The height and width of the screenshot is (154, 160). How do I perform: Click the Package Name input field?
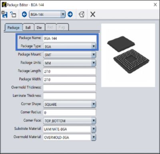(70, 39)
